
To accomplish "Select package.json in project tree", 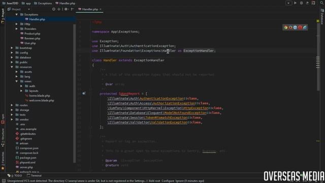I will point(28,158).
